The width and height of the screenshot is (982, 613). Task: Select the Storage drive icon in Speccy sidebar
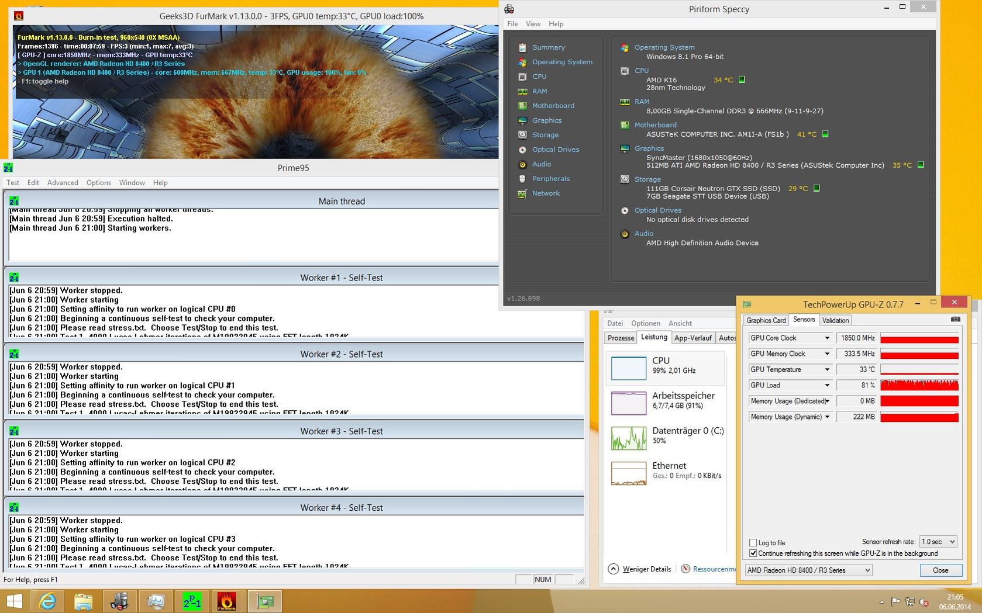click(x=522, y=135)
